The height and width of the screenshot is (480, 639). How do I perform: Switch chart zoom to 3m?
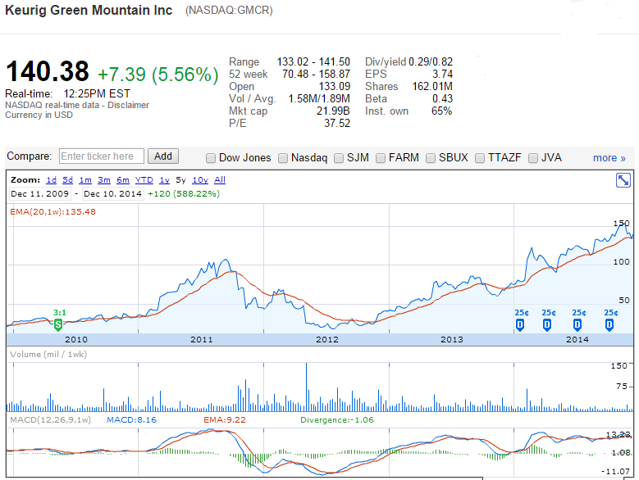104,180
